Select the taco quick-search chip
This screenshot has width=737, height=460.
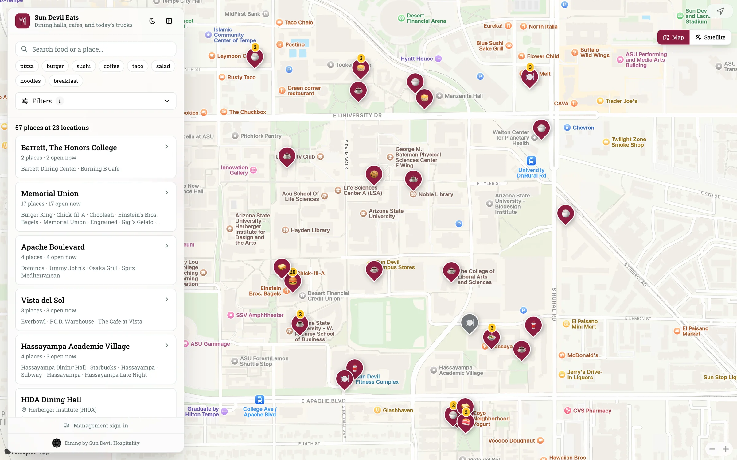138,66
